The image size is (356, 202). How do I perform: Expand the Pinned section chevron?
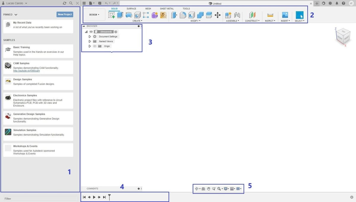coord(16,15)
